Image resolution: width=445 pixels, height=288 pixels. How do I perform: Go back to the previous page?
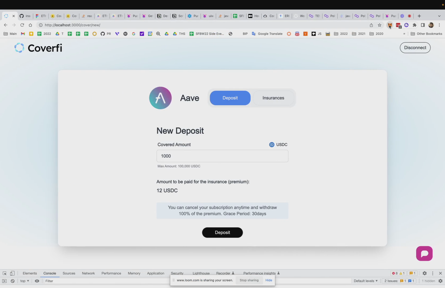6,25
